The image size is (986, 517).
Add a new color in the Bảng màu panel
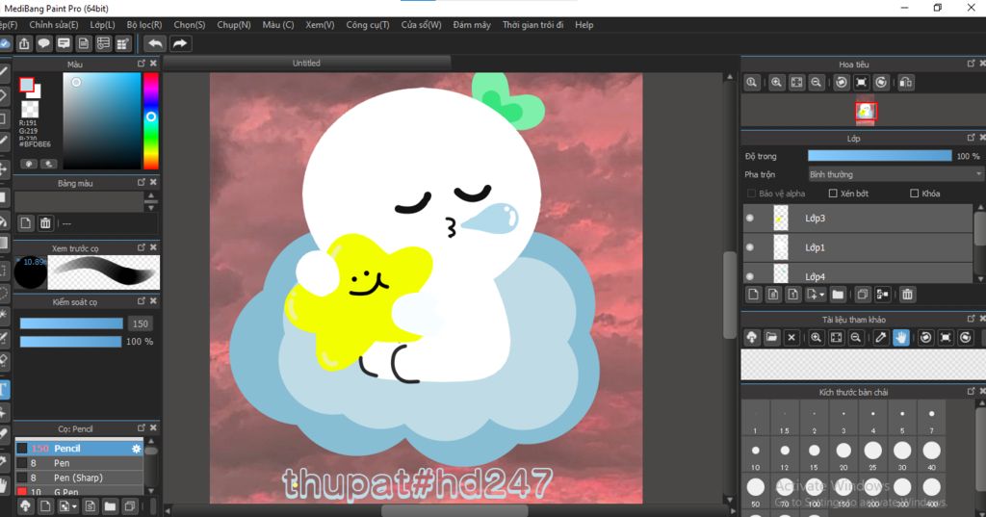[26, 223]
